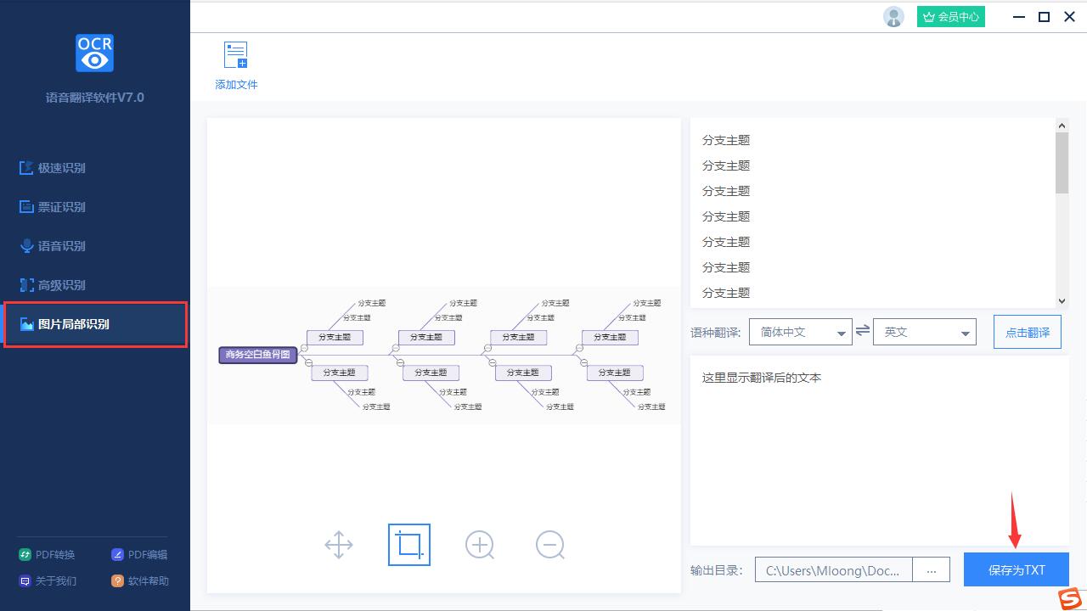Open 添加文件 to add a file
Image resolution: width=1087 pixels, height=611 pixels.
235,64
